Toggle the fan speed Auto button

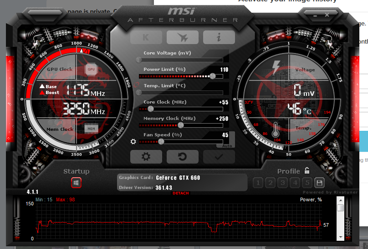[x=227, y=146]
